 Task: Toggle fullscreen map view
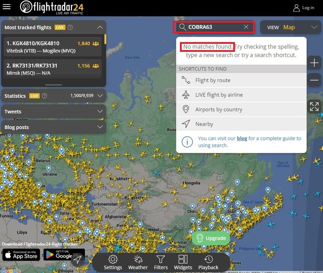click(x=314, y=106)
